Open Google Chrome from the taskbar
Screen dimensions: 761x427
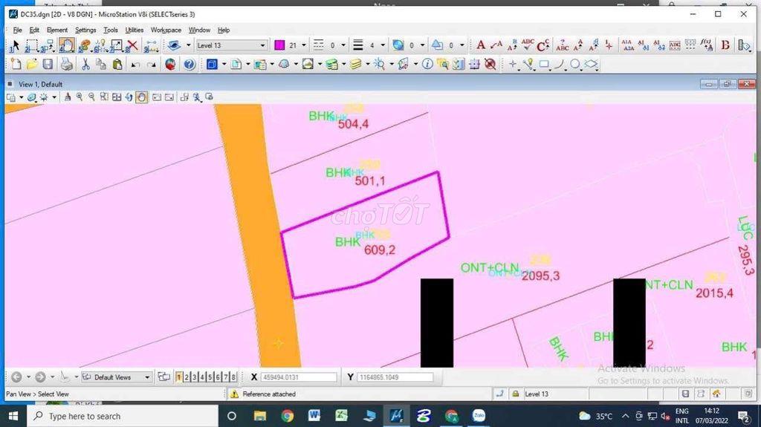[x=288, y=416]
